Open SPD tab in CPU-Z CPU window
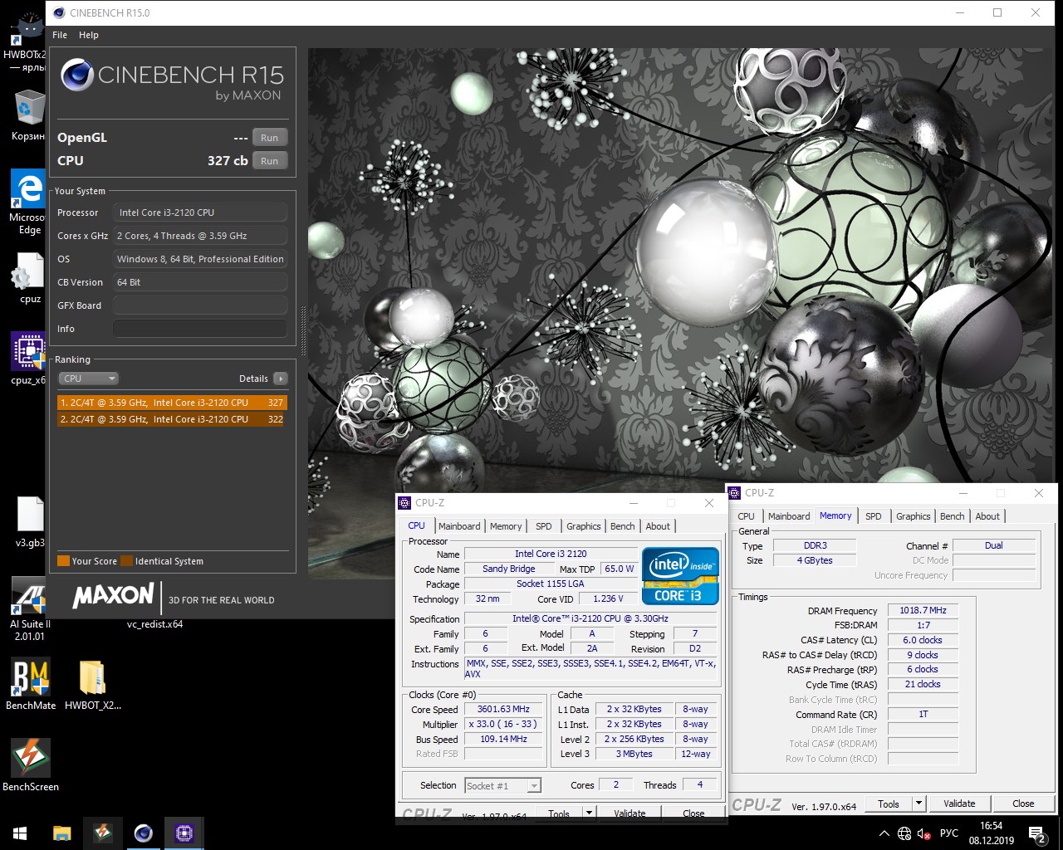Viewport: 1063px width, 850px height. tap(544, 526)
